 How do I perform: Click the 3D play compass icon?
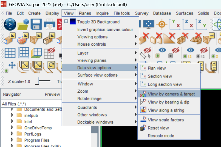click(x=10, y=24)
